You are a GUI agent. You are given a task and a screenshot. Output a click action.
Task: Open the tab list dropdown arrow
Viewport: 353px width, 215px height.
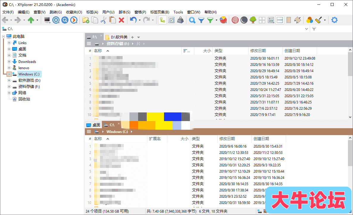[x=139, y=37]
